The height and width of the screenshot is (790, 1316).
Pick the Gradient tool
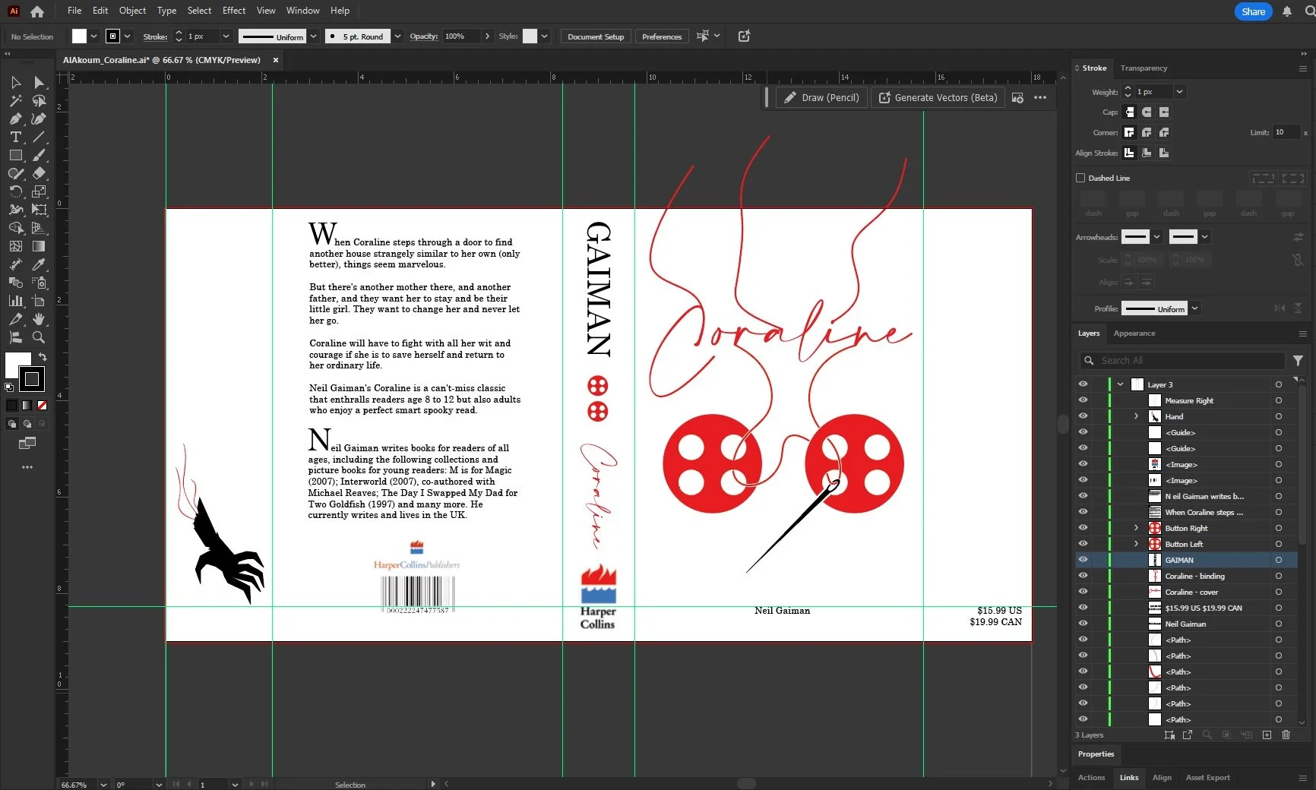(39, 246)
